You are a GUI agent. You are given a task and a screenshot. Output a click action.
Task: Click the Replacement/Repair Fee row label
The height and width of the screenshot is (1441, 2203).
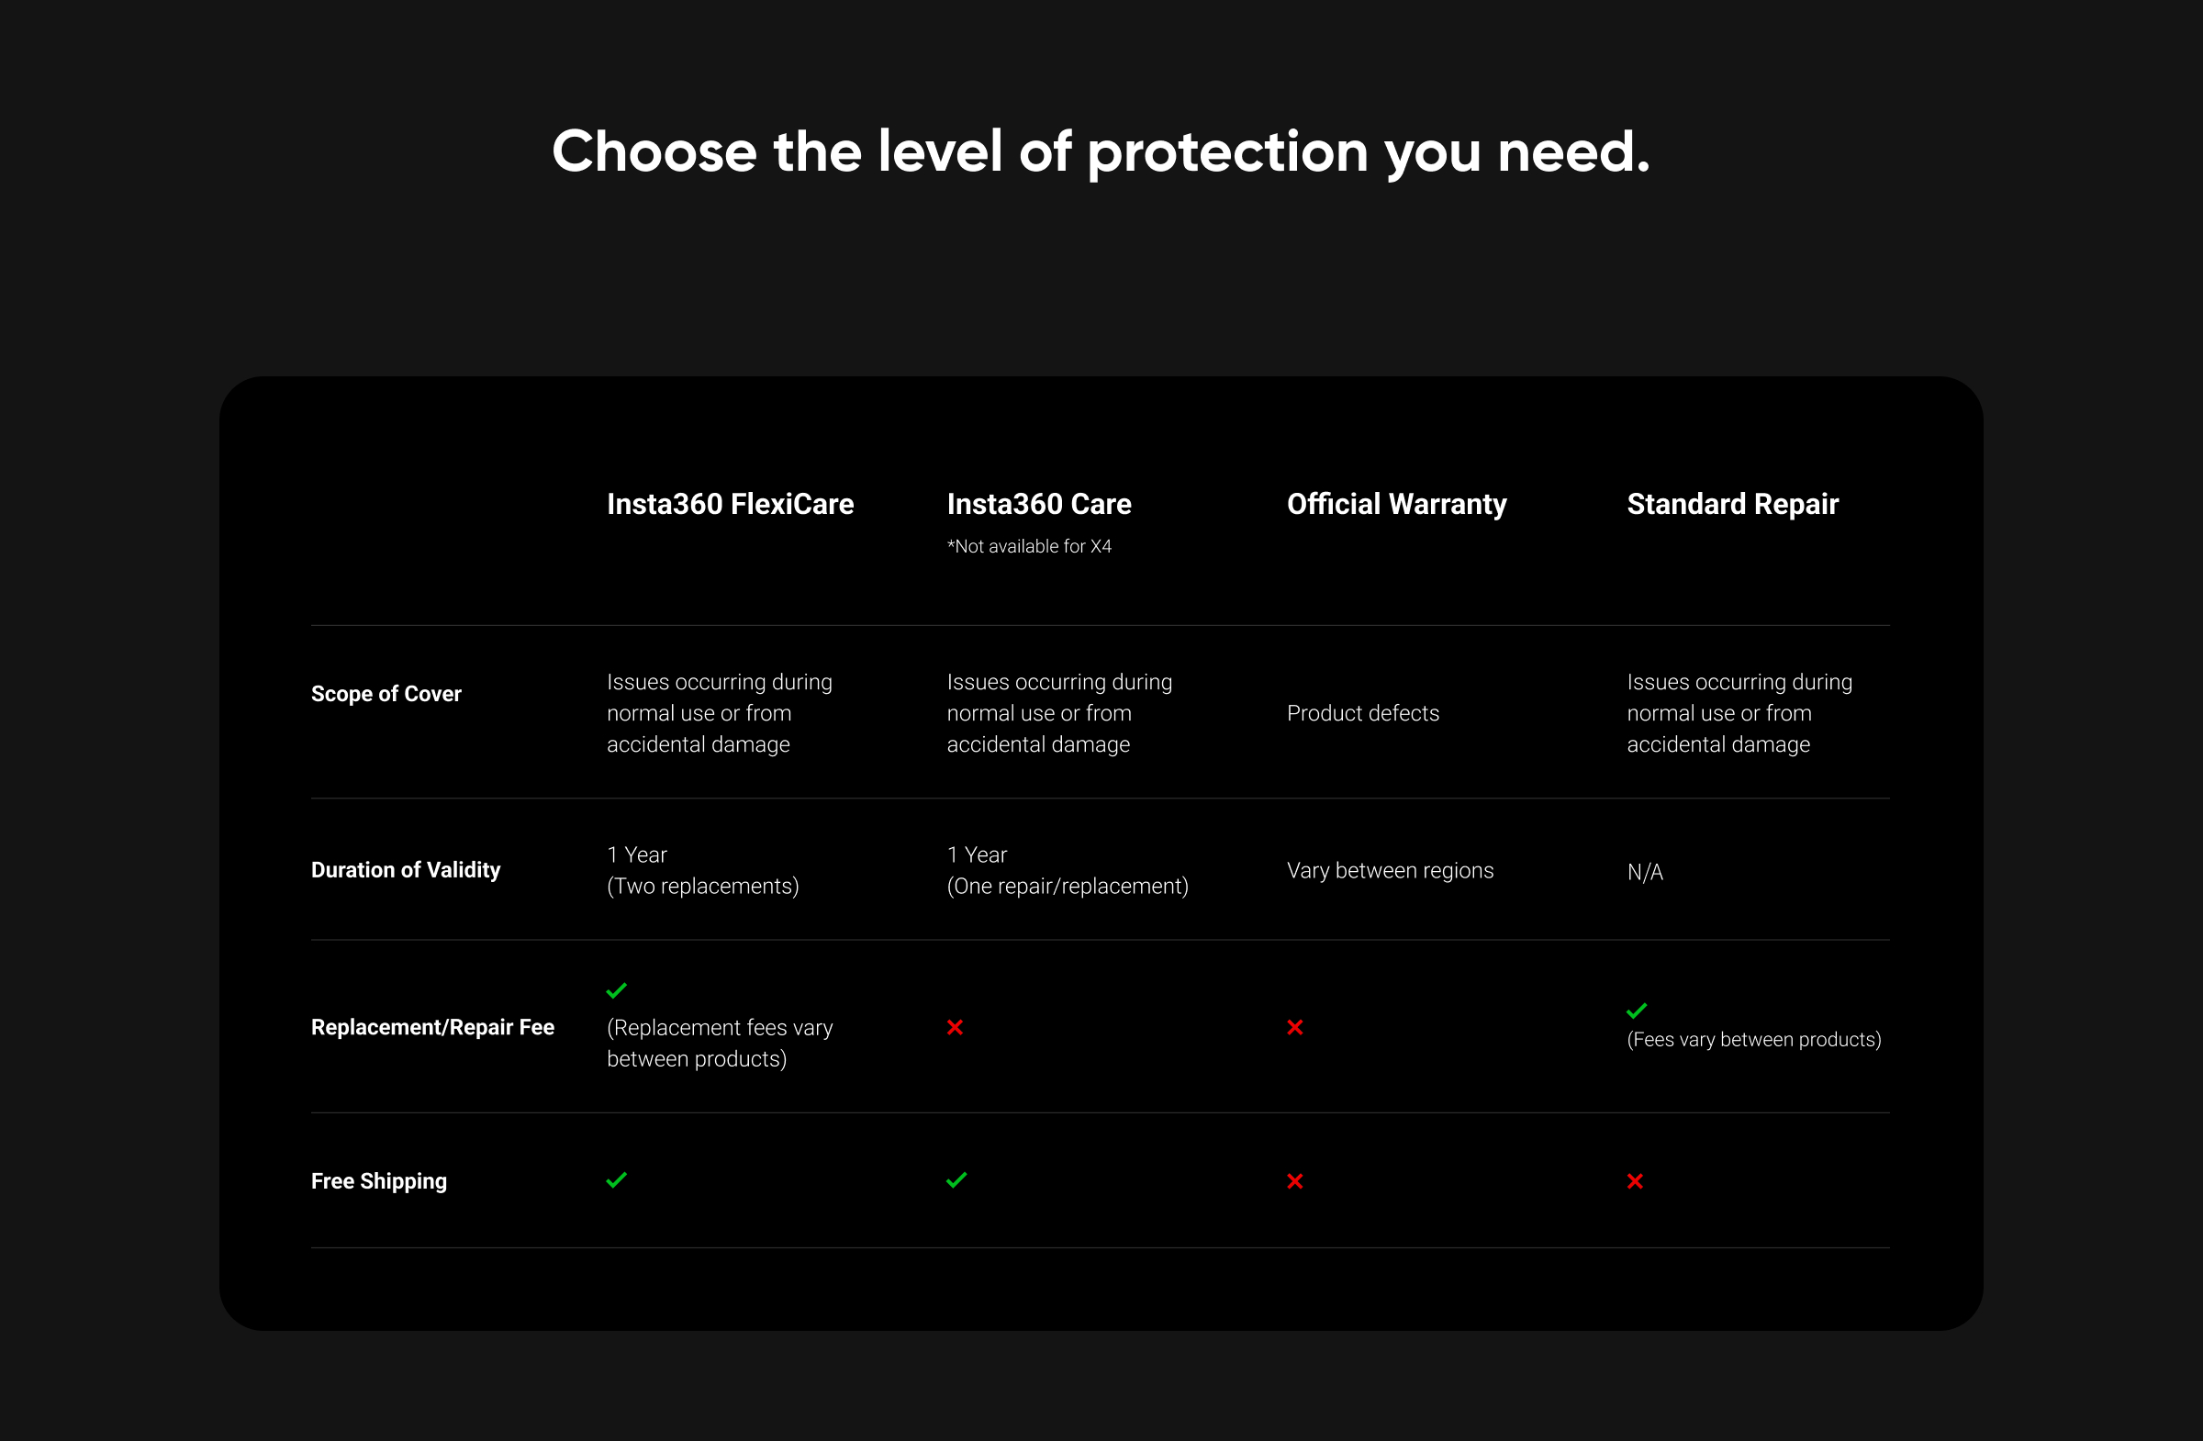click(x=432, y=1027)
